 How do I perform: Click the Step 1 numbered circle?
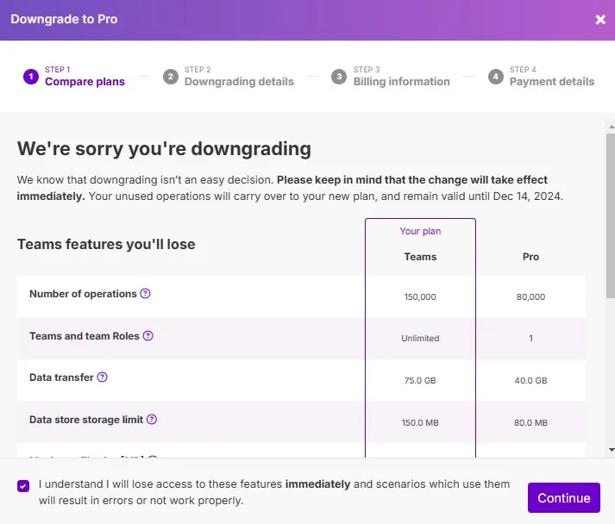pos(31,77)
